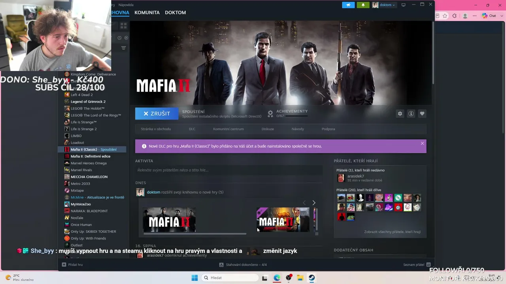Select LEGO The Lord of the Rings
The image size is (506, 284).
[96, 115]
